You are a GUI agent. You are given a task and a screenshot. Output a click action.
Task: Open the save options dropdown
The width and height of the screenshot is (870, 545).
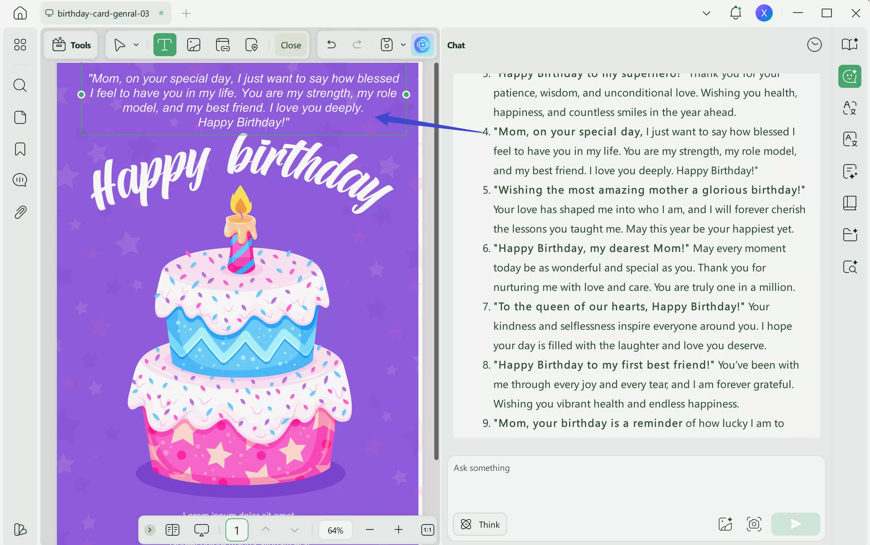tap(402, 45)
